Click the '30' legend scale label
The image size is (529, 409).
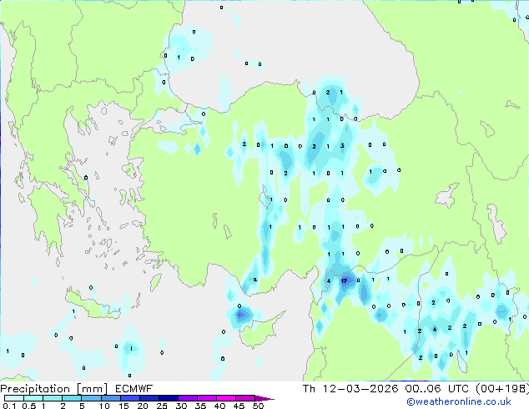181,406
